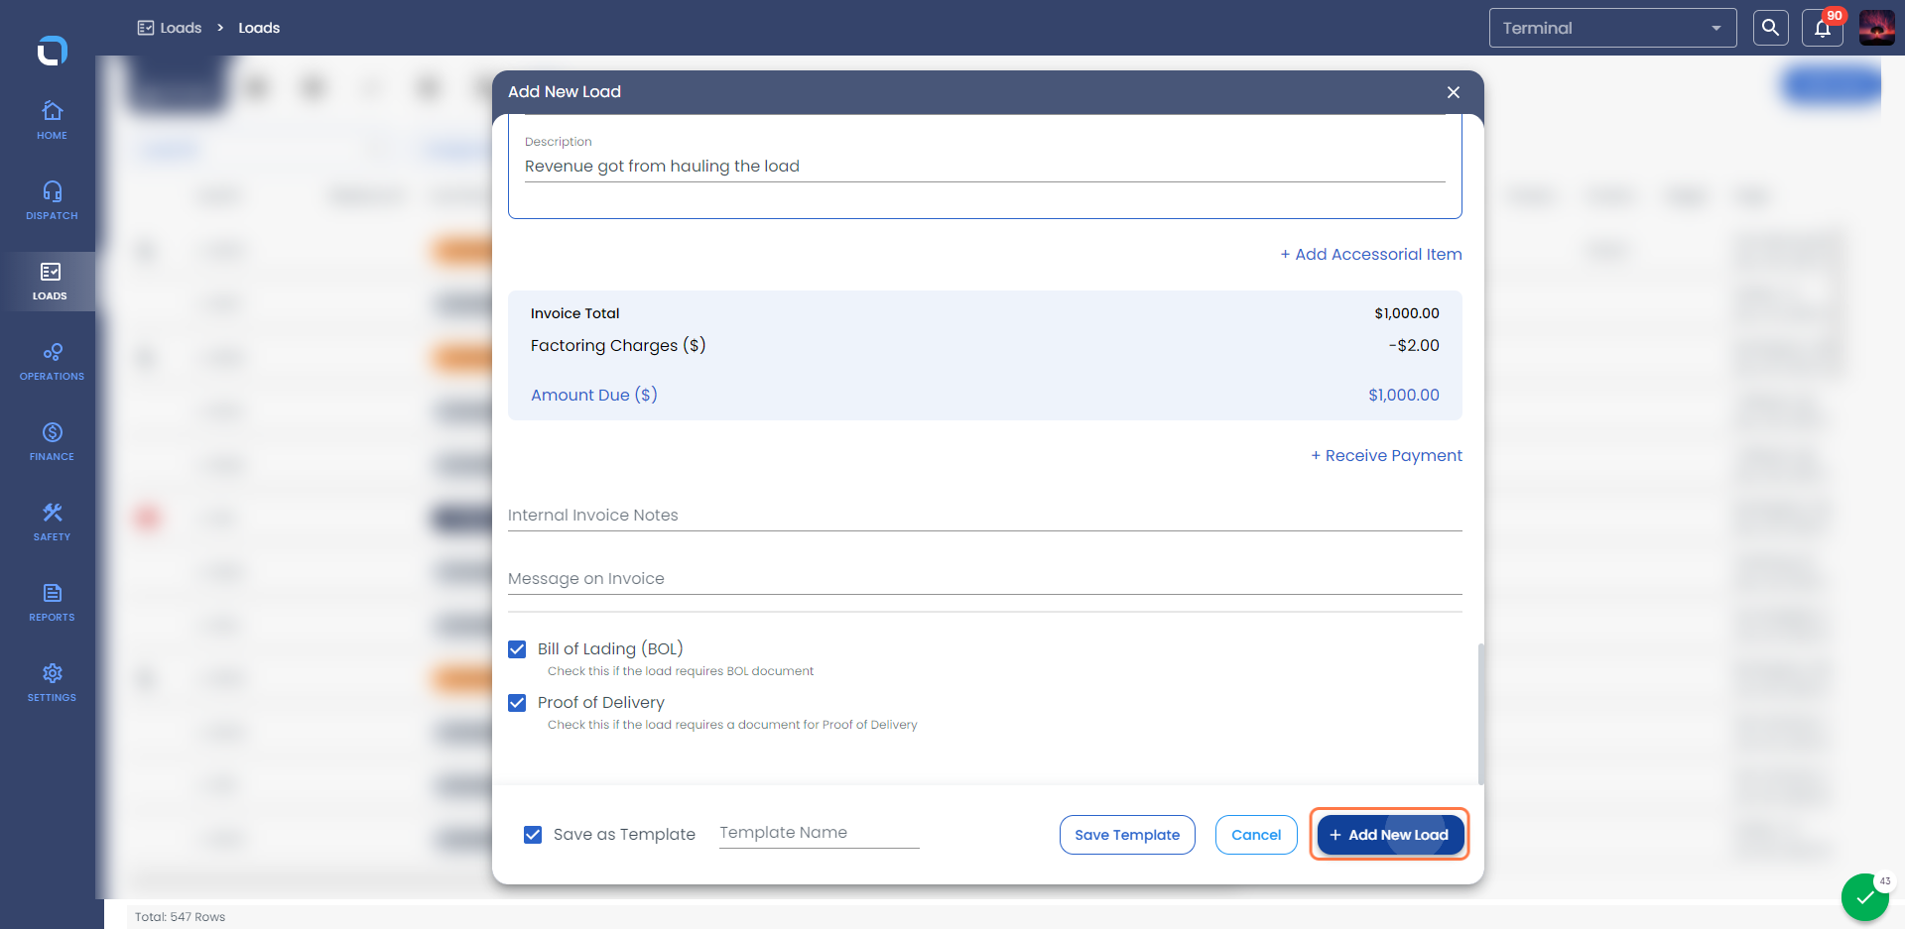Click the Invoice Total $1,000.00 value

(x=1407, y=313)
